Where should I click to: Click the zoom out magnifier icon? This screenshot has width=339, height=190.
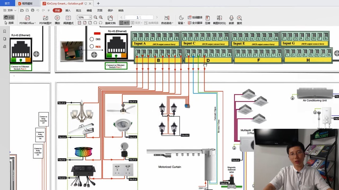coord(95,17)
